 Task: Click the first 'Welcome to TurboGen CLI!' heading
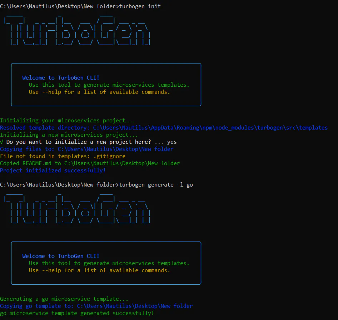pos(61,78)
